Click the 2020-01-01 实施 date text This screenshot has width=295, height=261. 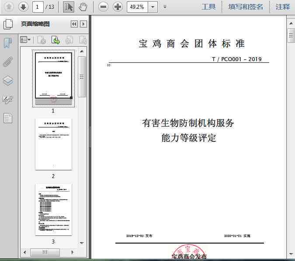point(237,236)
